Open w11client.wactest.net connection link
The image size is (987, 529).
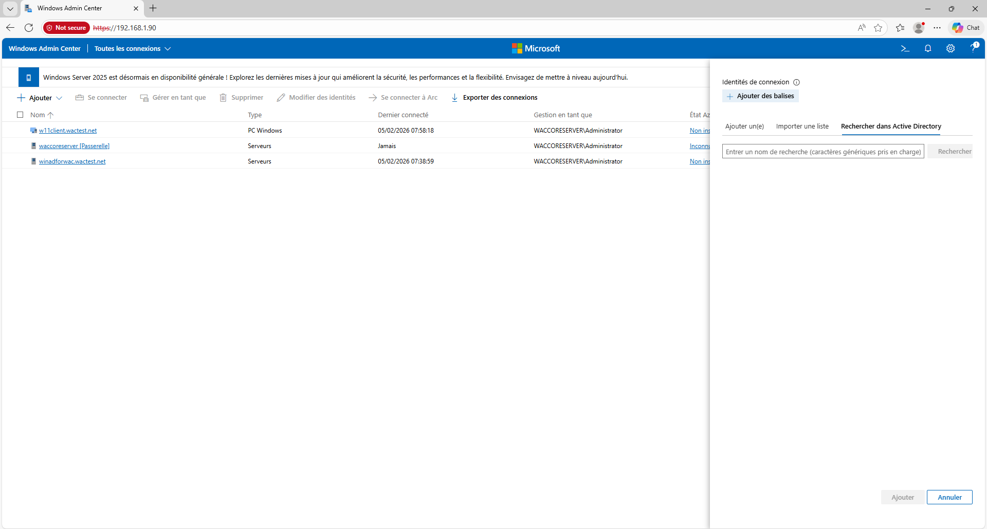(x=68, y=131)
